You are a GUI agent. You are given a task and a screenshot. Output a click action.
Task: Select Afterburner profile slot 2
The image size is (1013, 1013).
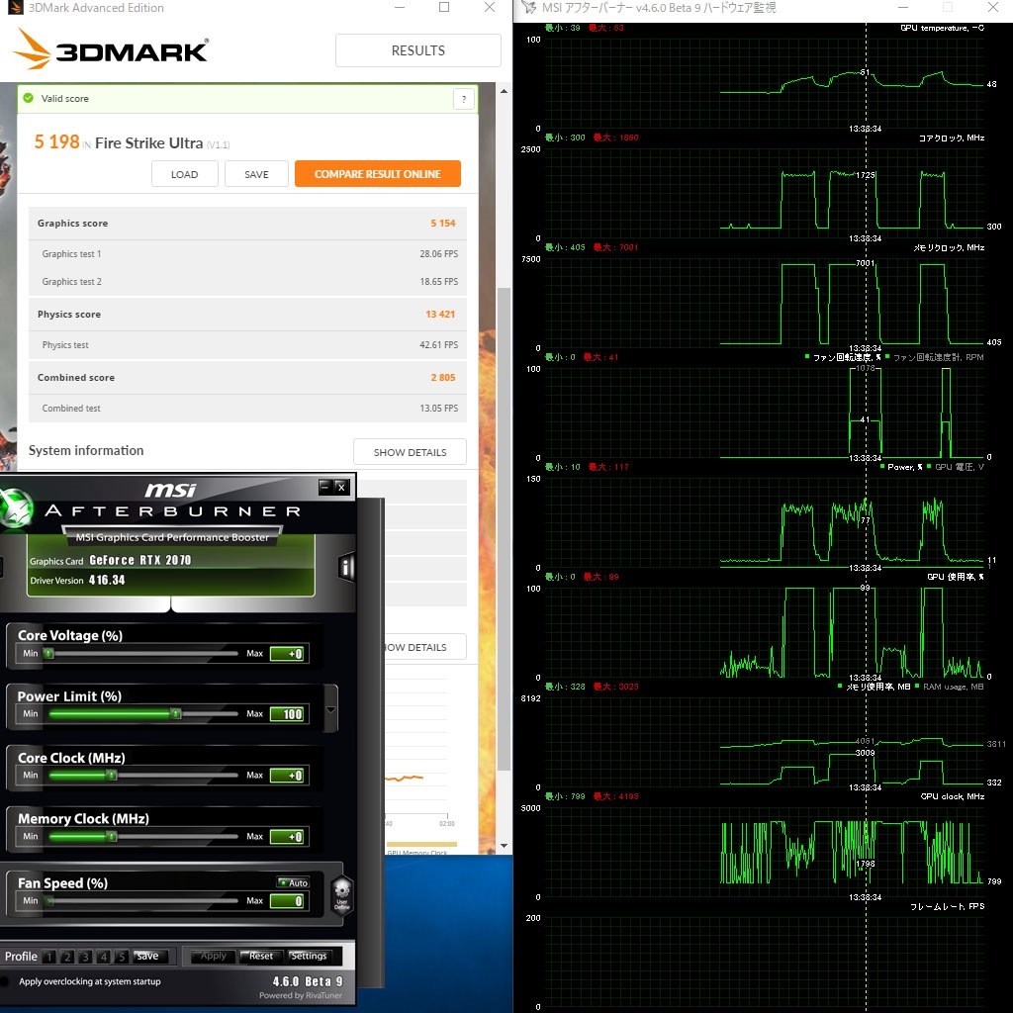[x=67, y=957]
